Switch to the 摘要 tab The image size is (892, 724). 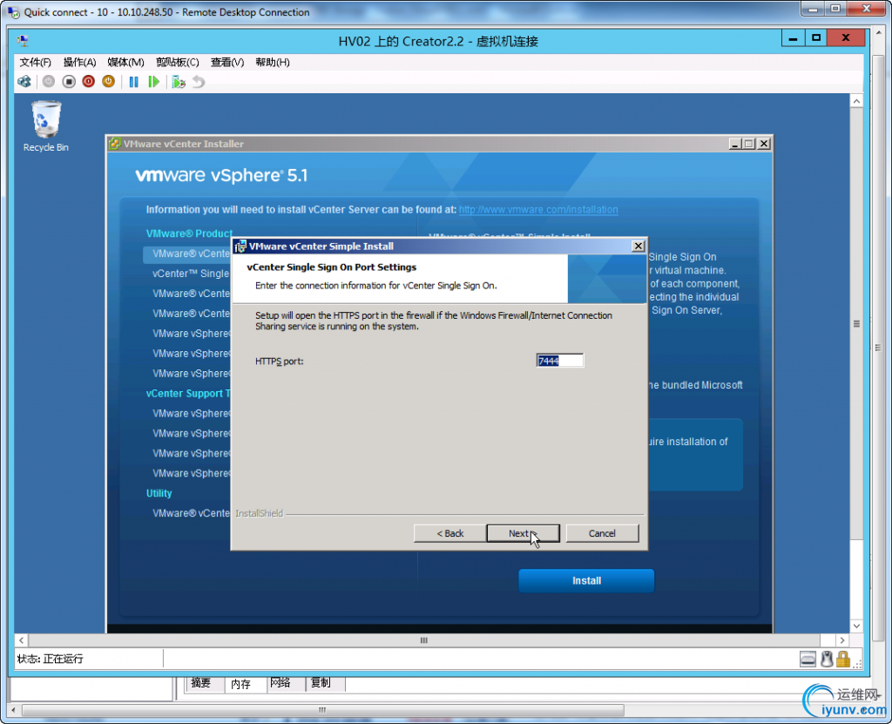point(201,682)
